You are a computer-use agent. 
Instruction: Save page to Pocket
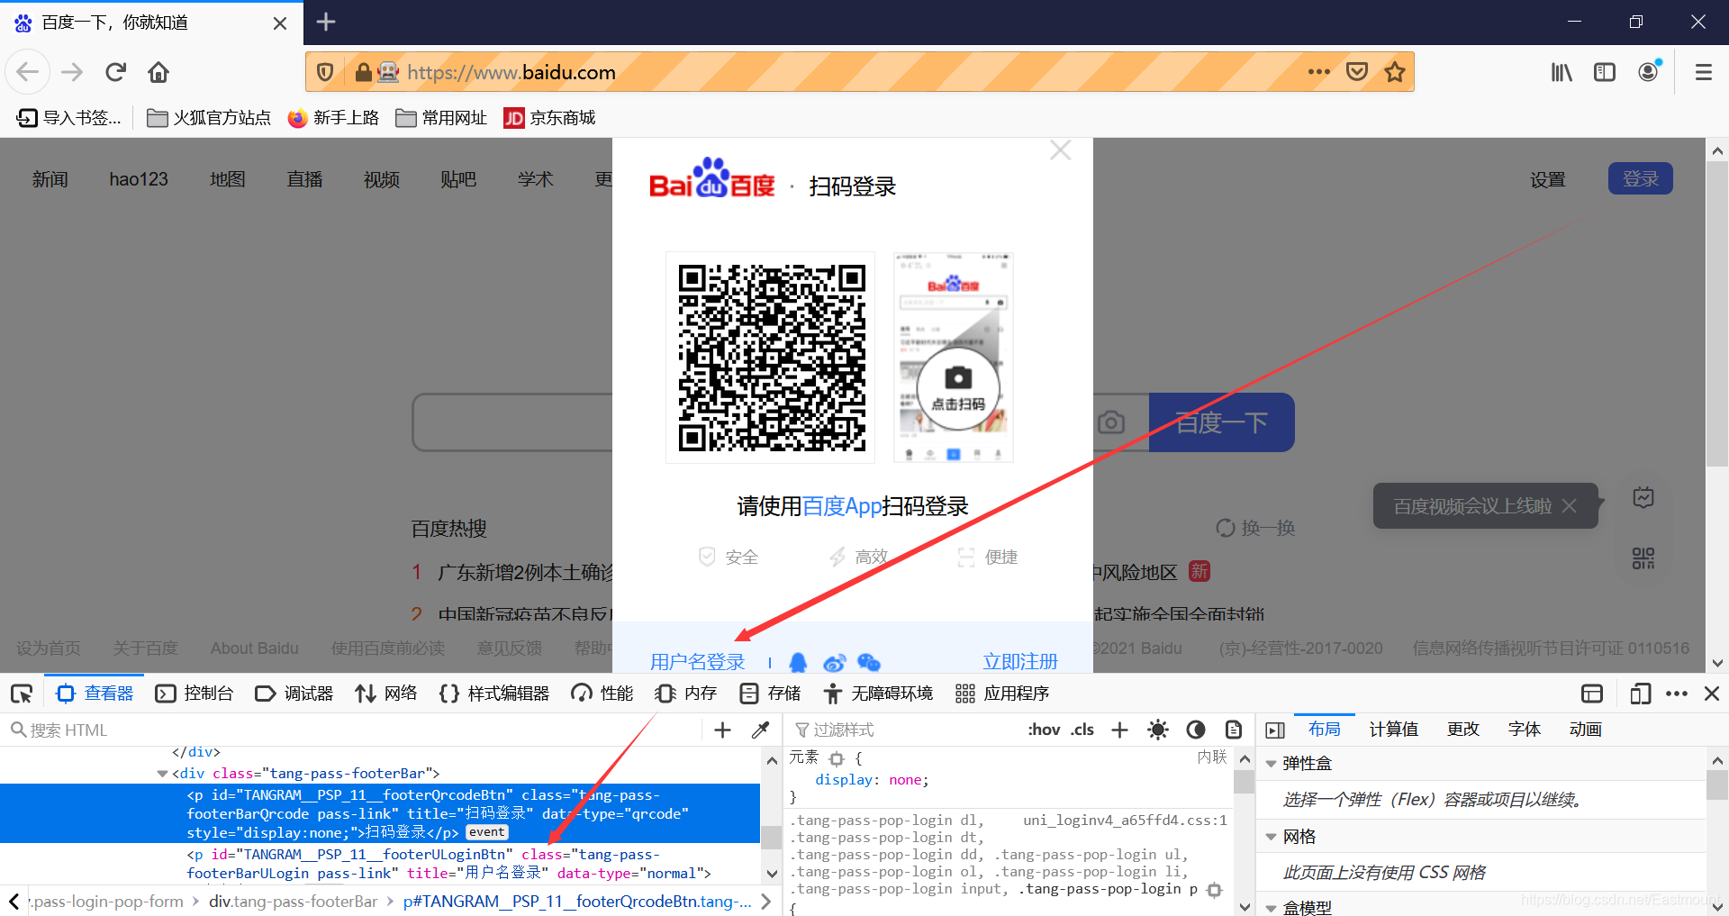coord(1357,72)
